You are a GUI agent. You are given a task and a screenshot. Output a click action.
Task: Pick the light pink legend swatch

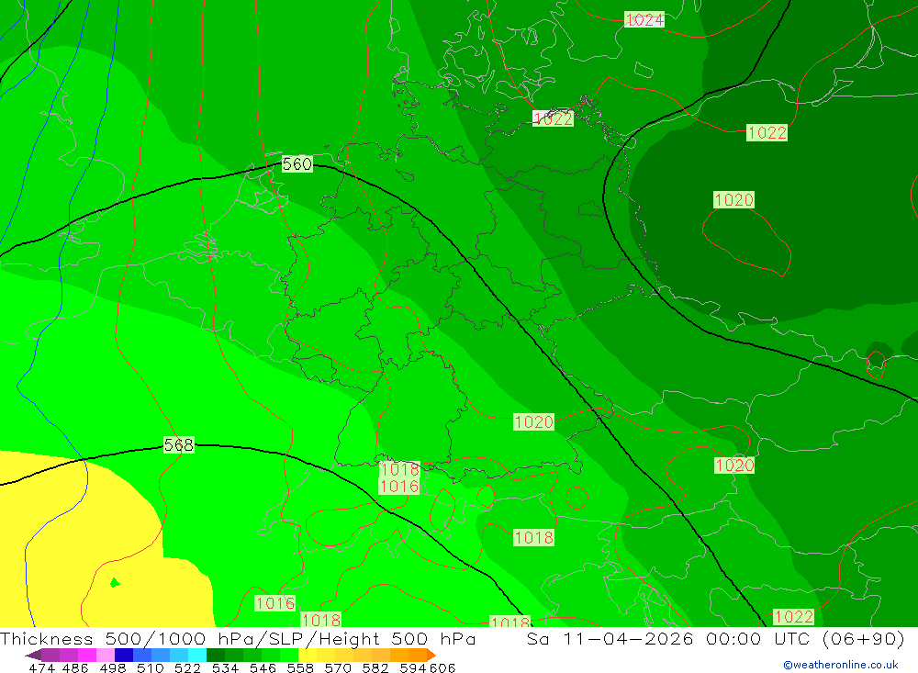pyautogui.click(x=106, y=655)
